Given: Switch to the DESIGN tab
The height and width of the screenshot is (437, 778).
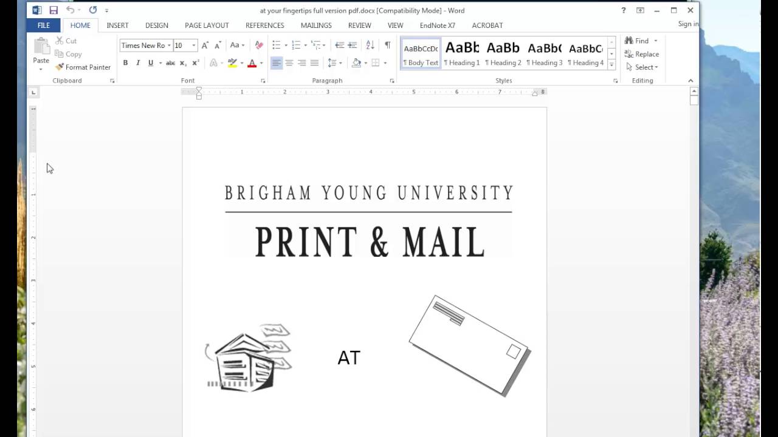Looking at the screenshot, I should click(x=157, y=25).
